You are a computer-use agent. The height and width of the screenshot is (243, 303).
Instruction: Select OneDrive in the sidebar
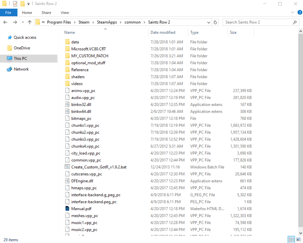[22, 48]
